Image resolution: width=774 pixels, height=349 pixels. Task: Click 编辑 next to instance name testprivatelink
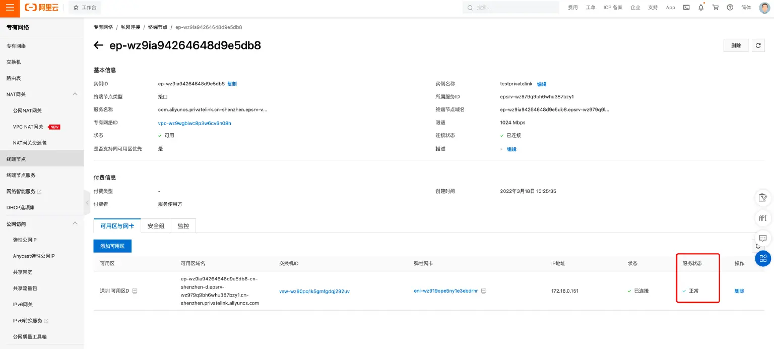[x=542, y=84]
